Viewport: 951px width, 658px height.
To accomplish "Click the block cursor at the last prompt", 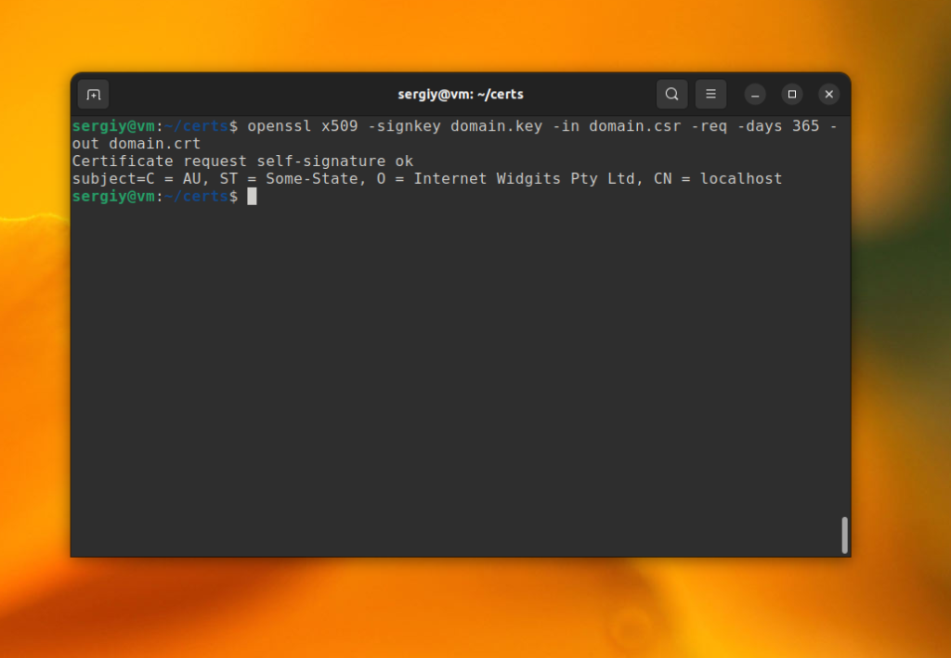I will click(x=252, y=197).
